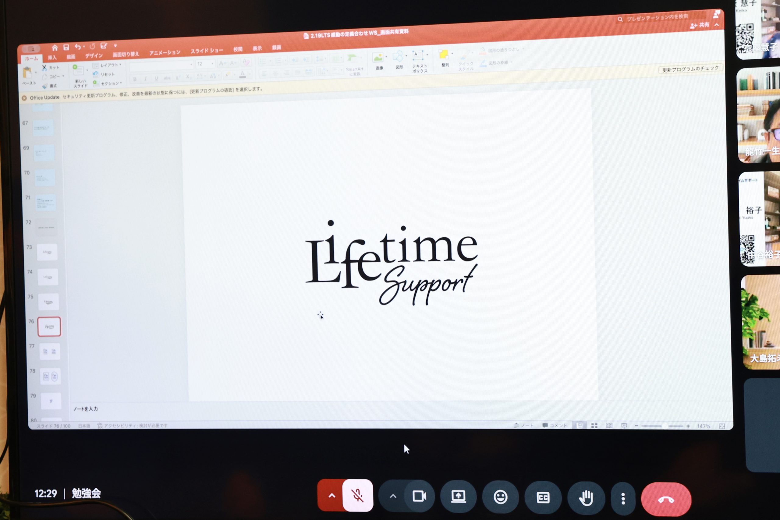Open three-dot more options menu
780x520 pixels.
[623, 498]
